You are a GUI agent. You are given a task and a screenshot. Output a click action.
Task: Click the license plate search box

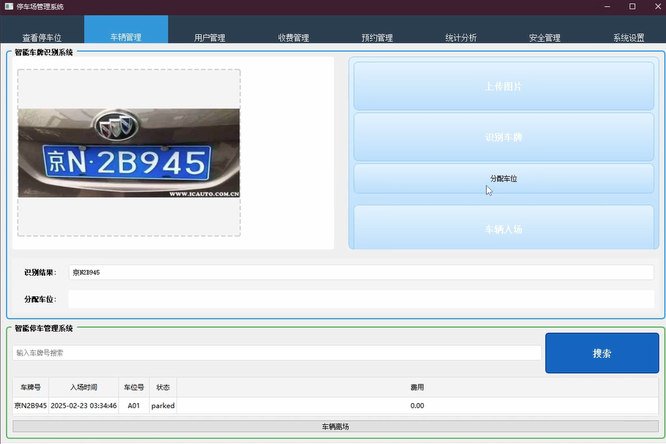tap(277, 353)
